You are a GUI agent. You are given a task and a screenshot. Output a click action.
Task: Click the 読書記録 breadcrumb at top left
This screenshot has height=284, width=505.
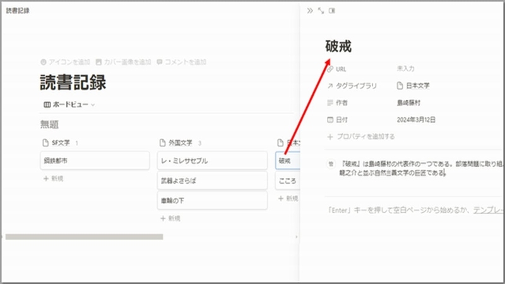[18, 11]
